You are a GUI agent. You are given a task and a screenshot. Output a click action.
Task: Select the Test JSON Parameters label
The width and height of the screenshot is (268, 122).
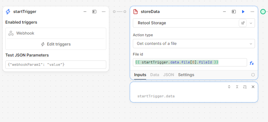click(27, 55)
